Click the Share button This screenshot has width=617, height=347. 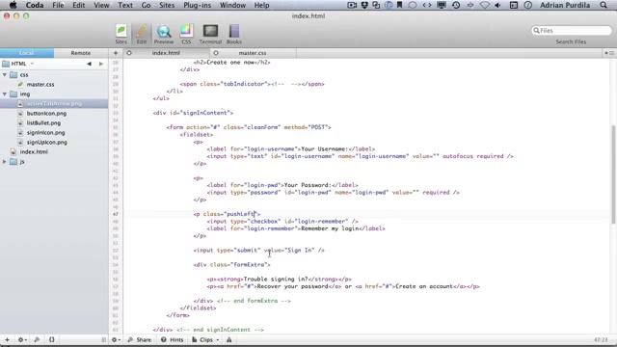pyautogui.click(x=139, y=339)
